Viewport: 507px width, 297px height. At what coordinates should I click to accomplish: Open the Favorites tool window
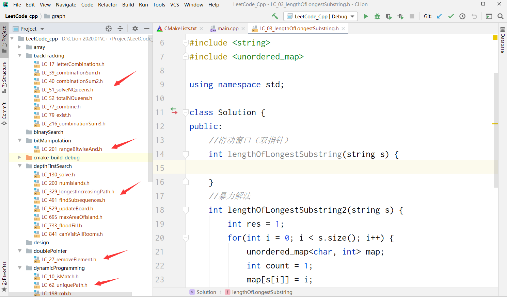pyautogui.click(x=4, y=277)
